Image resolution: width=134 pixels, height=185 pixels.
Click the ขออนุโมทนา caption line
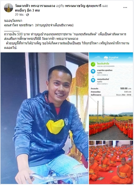(13, 21)
